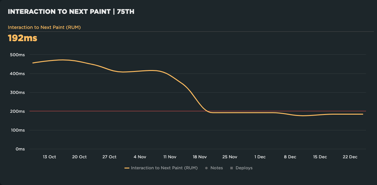Select the 13 Oct axis label
This screenshot has height=185, width=377.
tap(49, 157)
